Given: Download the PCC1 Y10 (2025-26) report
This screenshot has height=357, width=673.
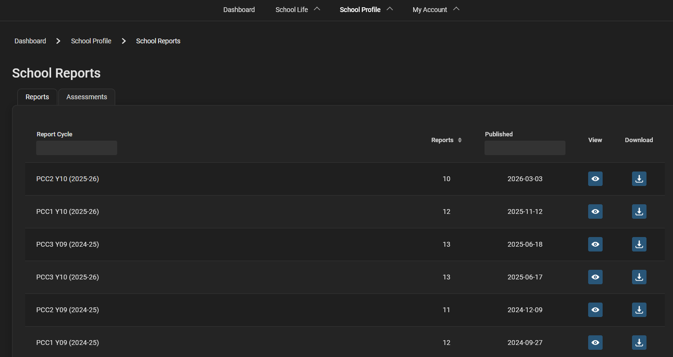Looking at the screenshot, I should click(639, 212).
